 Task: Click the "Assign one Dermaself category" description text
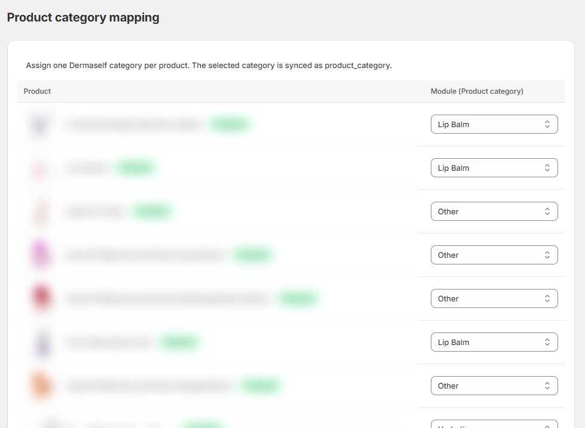pyautogui.click(x=209, y=66)
